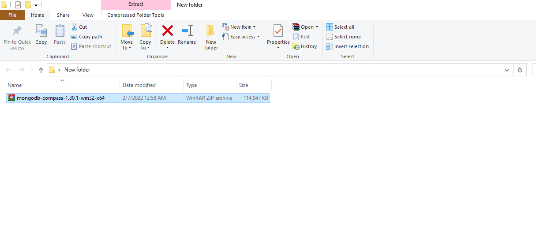Click the WinRAR ZIP archive type cell
This screenshot has width=536, height=230.
[209, 98]
